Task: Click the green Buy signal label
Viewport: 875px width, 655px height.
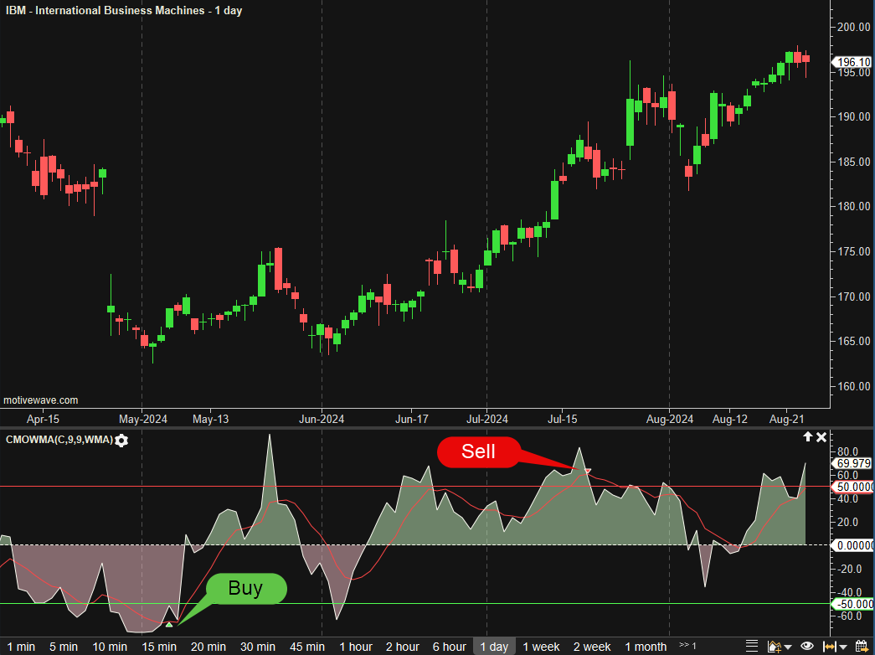Action: tap(245, 588)
